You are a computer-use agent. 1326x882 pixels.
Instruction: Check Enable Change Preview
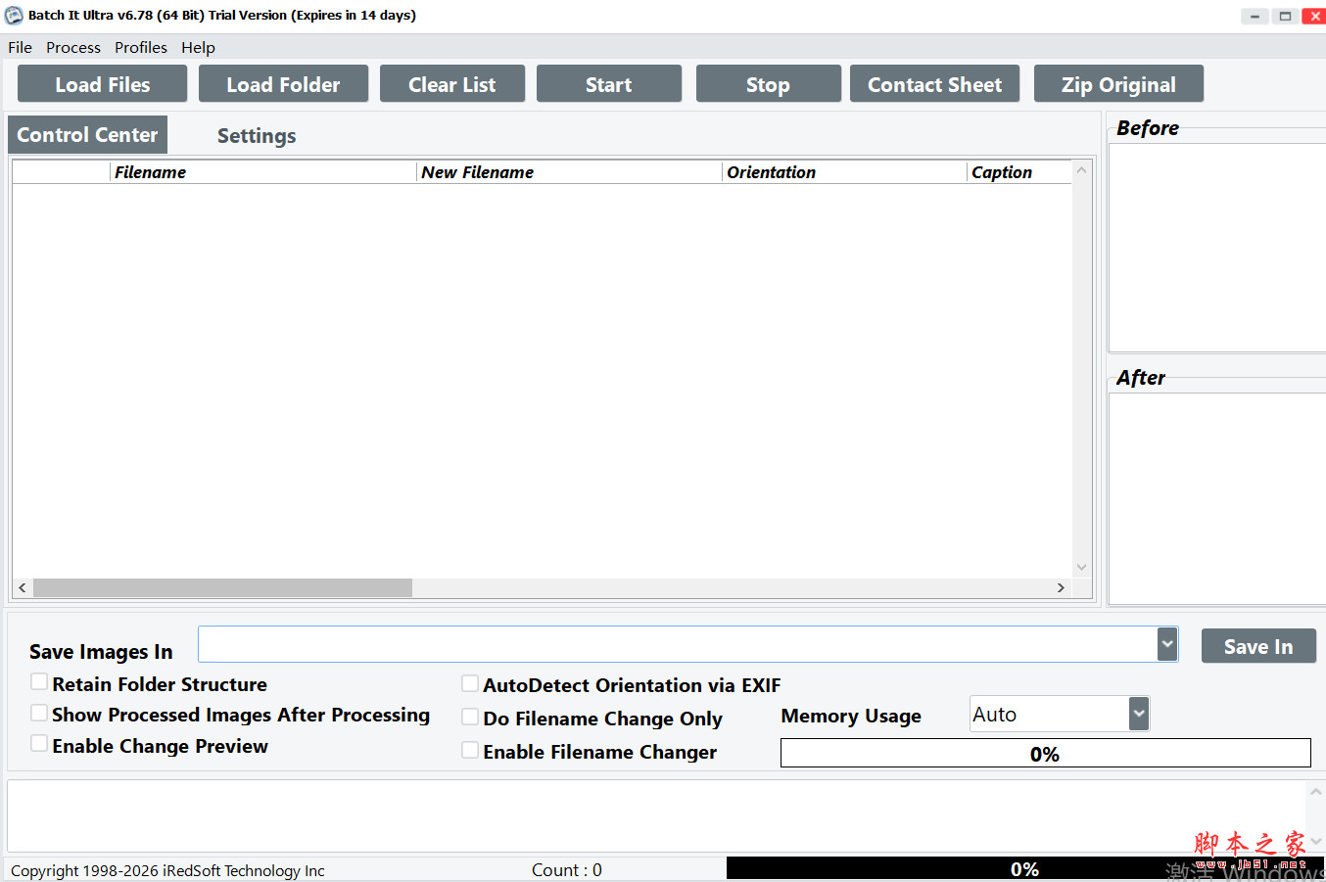click(x=39, y=744)
